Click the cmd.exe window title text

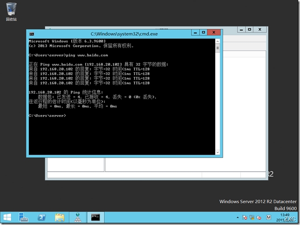click(x=124, y=34)
